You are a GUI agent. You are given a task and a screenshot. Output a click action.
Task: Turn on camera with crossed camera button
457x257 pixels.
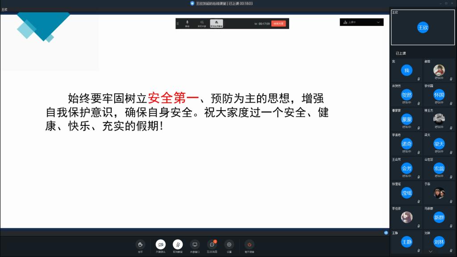click(161, 245)
